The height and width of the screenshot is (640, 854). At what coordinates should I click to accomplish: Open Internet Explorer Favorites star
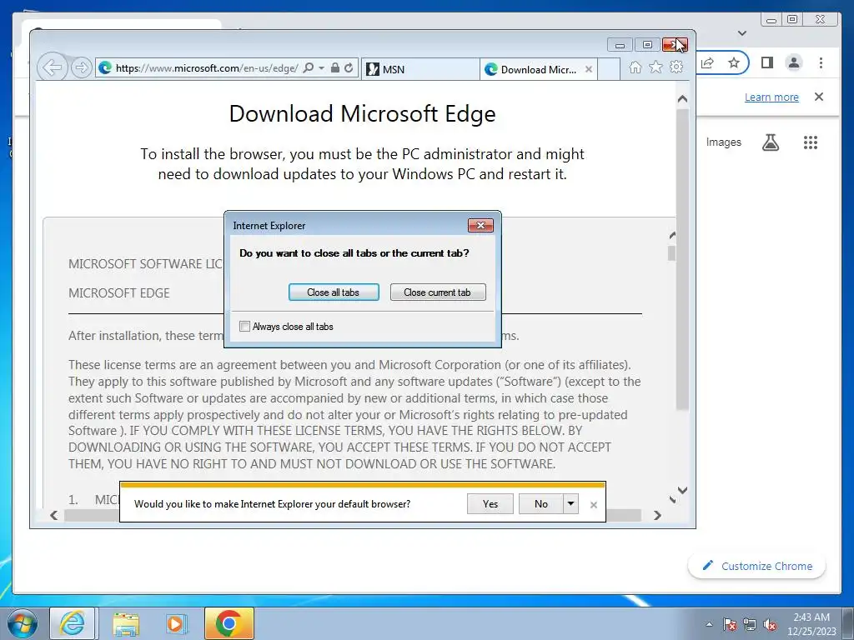(656, 67)
